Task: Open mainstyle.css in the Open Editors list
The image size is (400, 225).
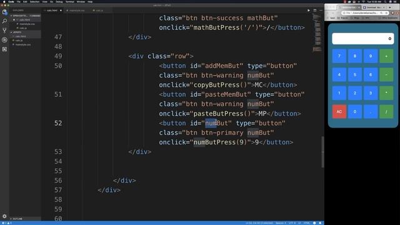Action: click(x=27, y=24)
